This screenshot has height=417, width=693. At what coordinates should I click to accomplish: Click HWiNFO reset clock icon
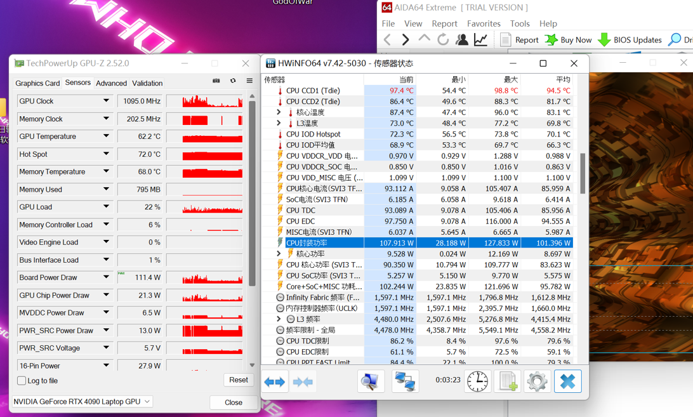tap(477, 381)
